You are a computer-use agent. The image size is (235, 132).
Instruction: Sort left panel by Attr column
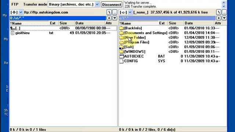[x=111, y=23]
